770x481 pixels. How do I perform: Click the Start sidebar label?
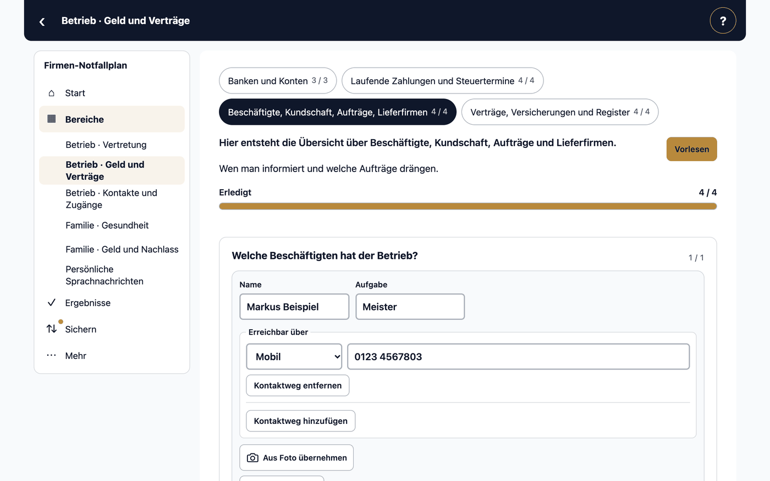point(75,93)
